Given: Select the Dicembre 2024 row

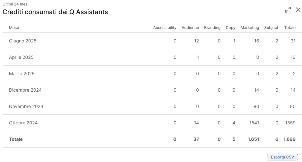Looking at the screenshot, I should (x=152, y=90).
